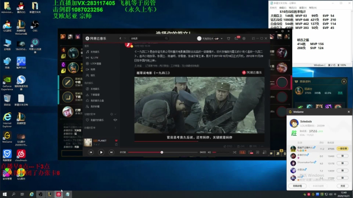The image size is (353, 198).
Task: Open the account dropdown arrow next to VIP badge
Action: point(222,39)
